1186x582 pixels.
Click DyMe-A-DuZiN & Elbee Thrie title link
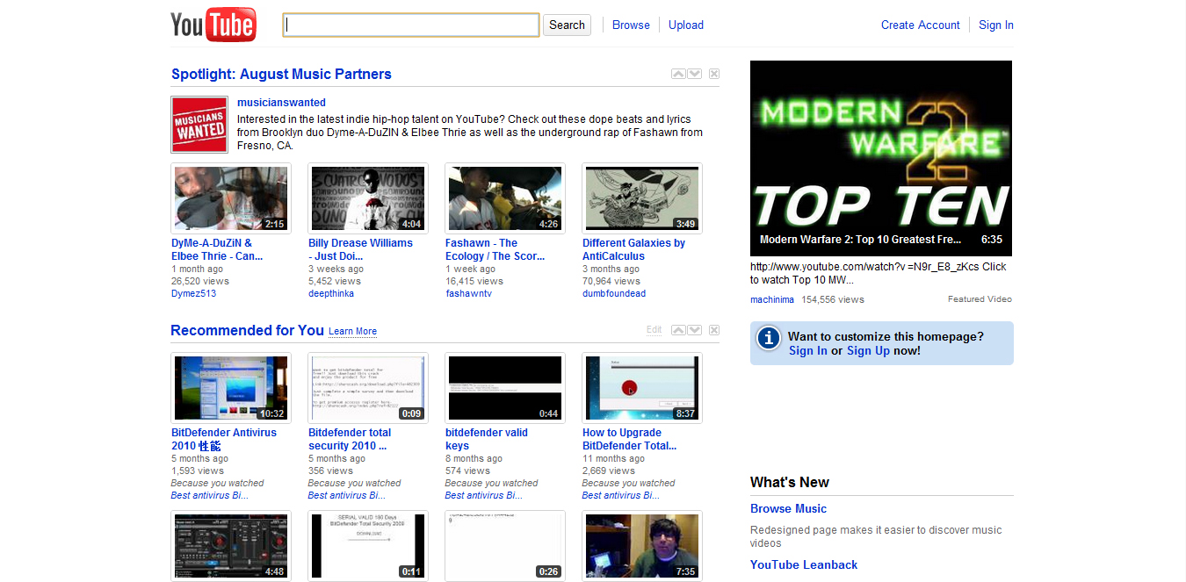tap(217, 249)
